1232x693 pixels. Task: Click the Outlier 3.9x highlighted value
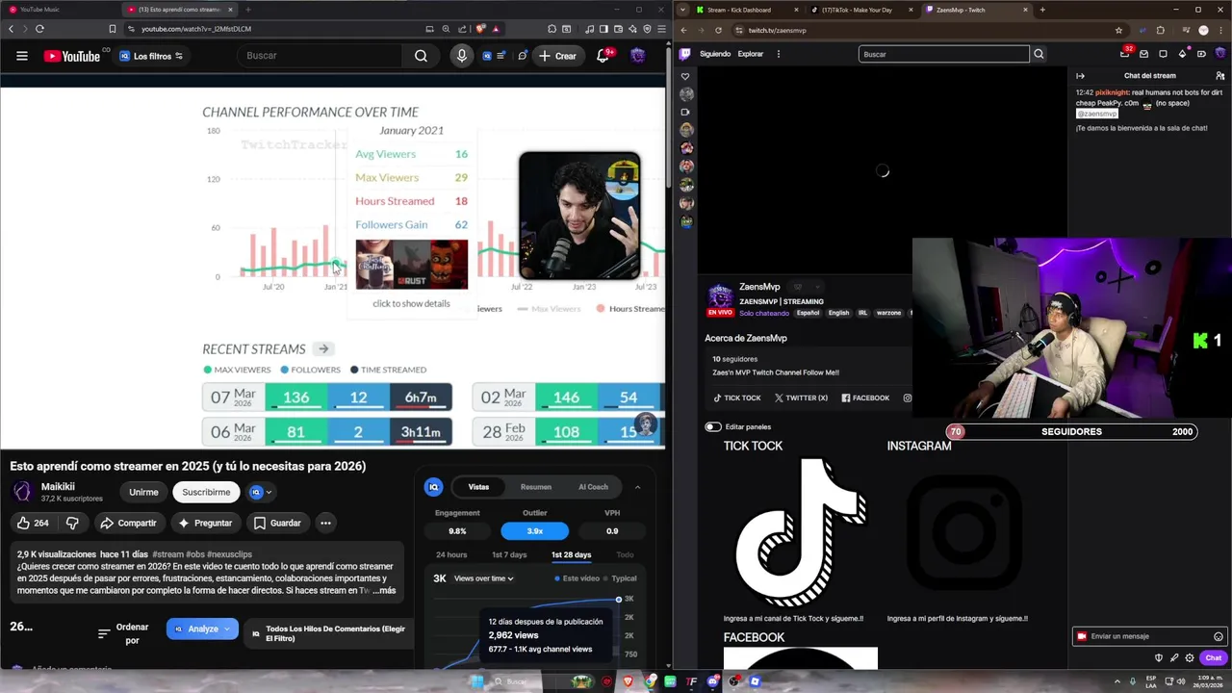point(534,531)
